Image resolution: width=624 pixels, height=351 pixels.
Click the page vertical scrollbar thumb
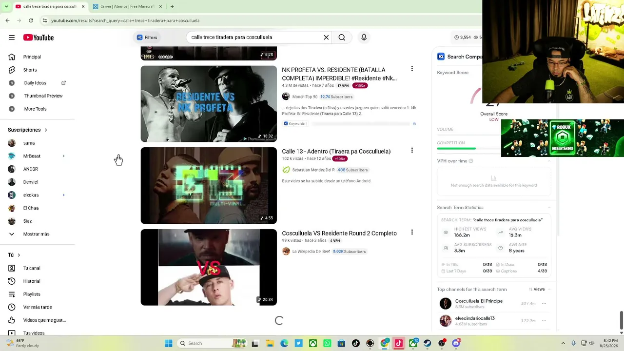click(622, 320)
